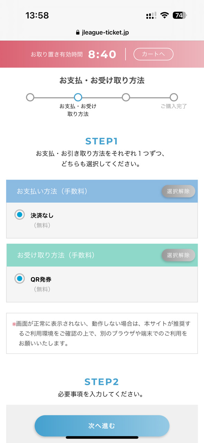
Task: Tap the Wi-Fi status icon
Action: point(164,15)
